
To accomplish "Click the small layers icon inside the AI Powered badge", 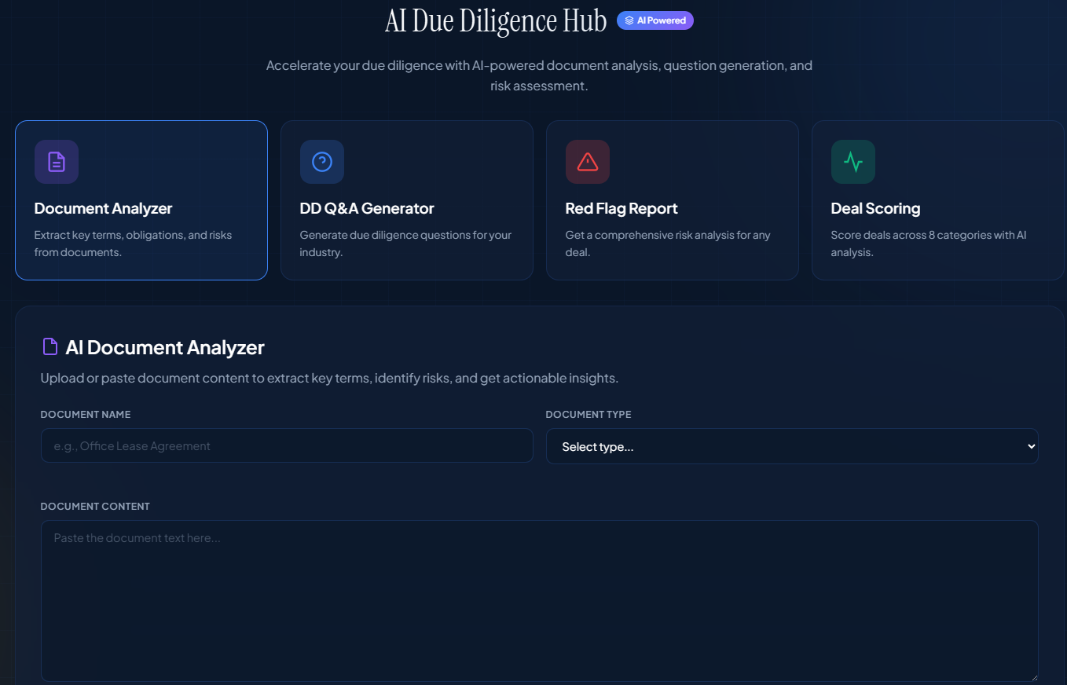I will [629, 20].
